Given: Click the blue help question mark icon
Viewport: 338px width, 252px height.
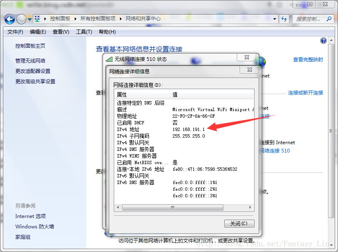Looking at the screenshot, I should (323, 41).
